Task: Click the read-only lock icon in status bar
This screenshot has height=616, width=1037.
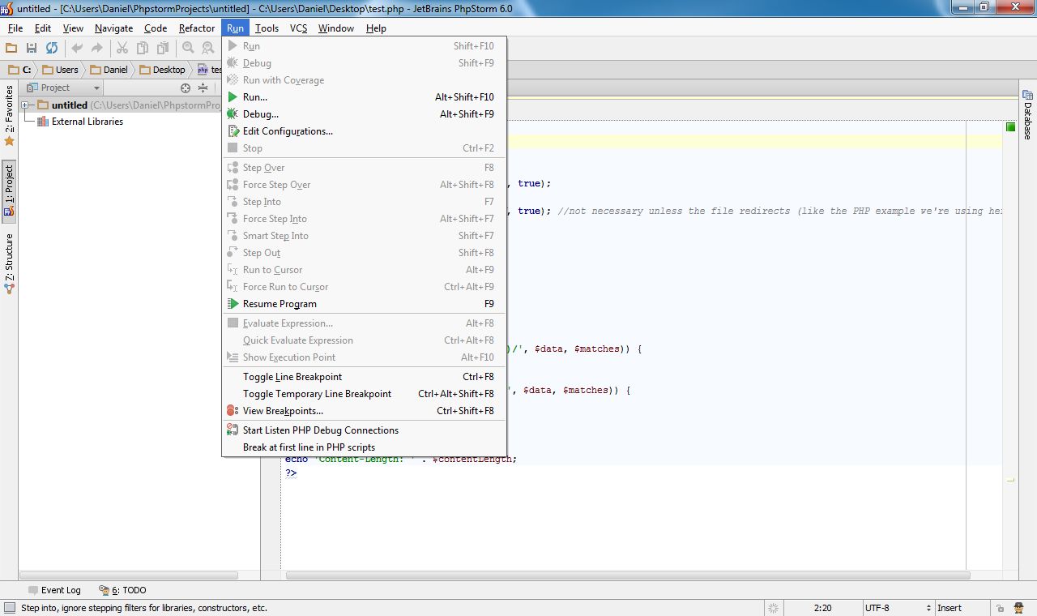Action: (1001, 608)
